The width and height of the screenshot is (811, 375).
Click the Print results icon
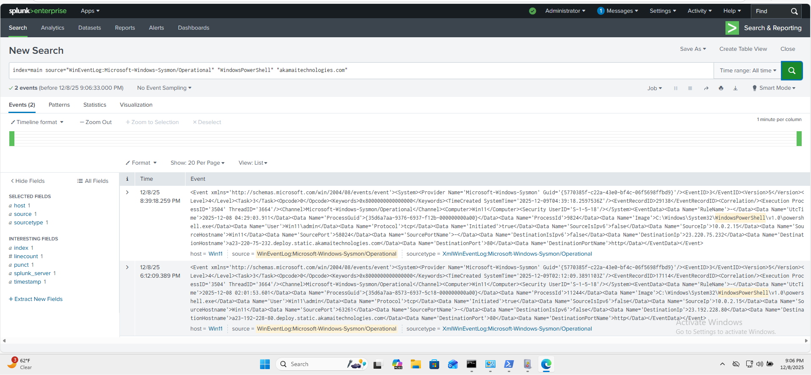coord(721,88)
